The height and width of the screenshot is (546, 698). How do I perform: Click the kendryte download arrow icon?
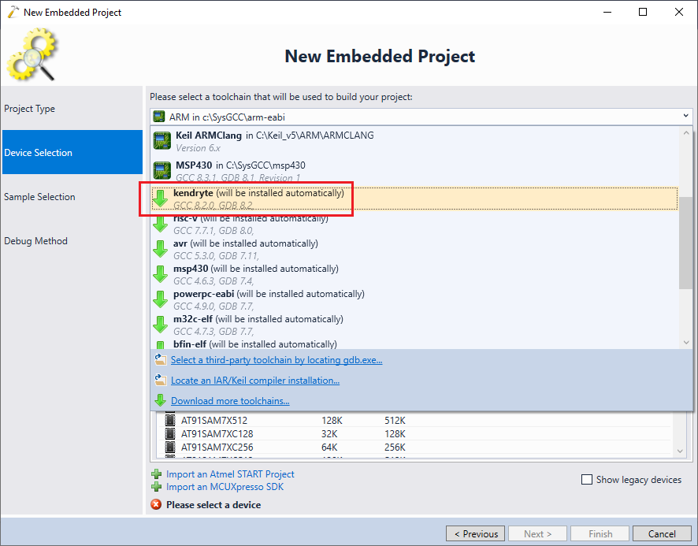(160, 199)
